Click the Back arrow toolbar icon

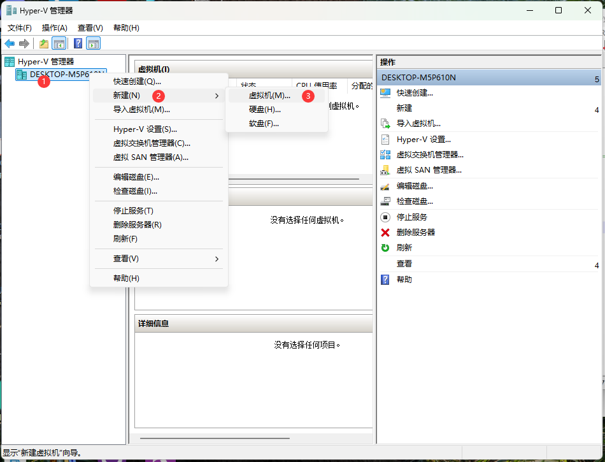[x=10, y=43]
